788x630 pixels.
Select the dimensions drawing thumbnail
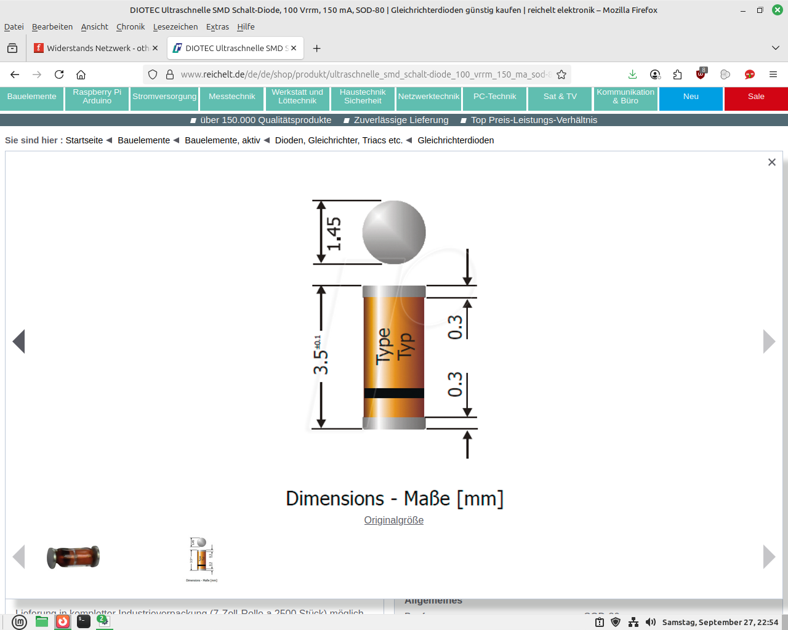click(201, 559)
